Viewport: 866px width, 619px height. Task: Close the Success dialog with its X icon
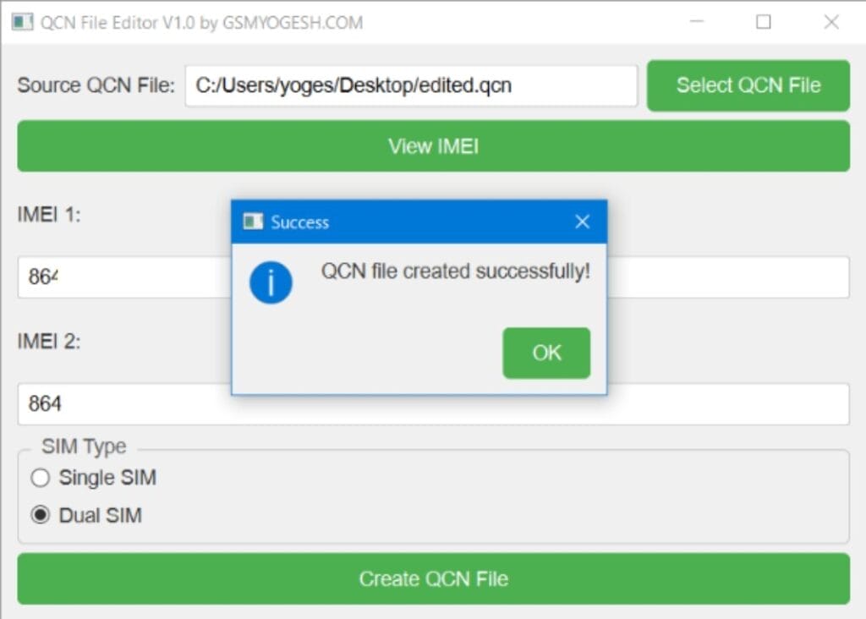click(582, 222)
